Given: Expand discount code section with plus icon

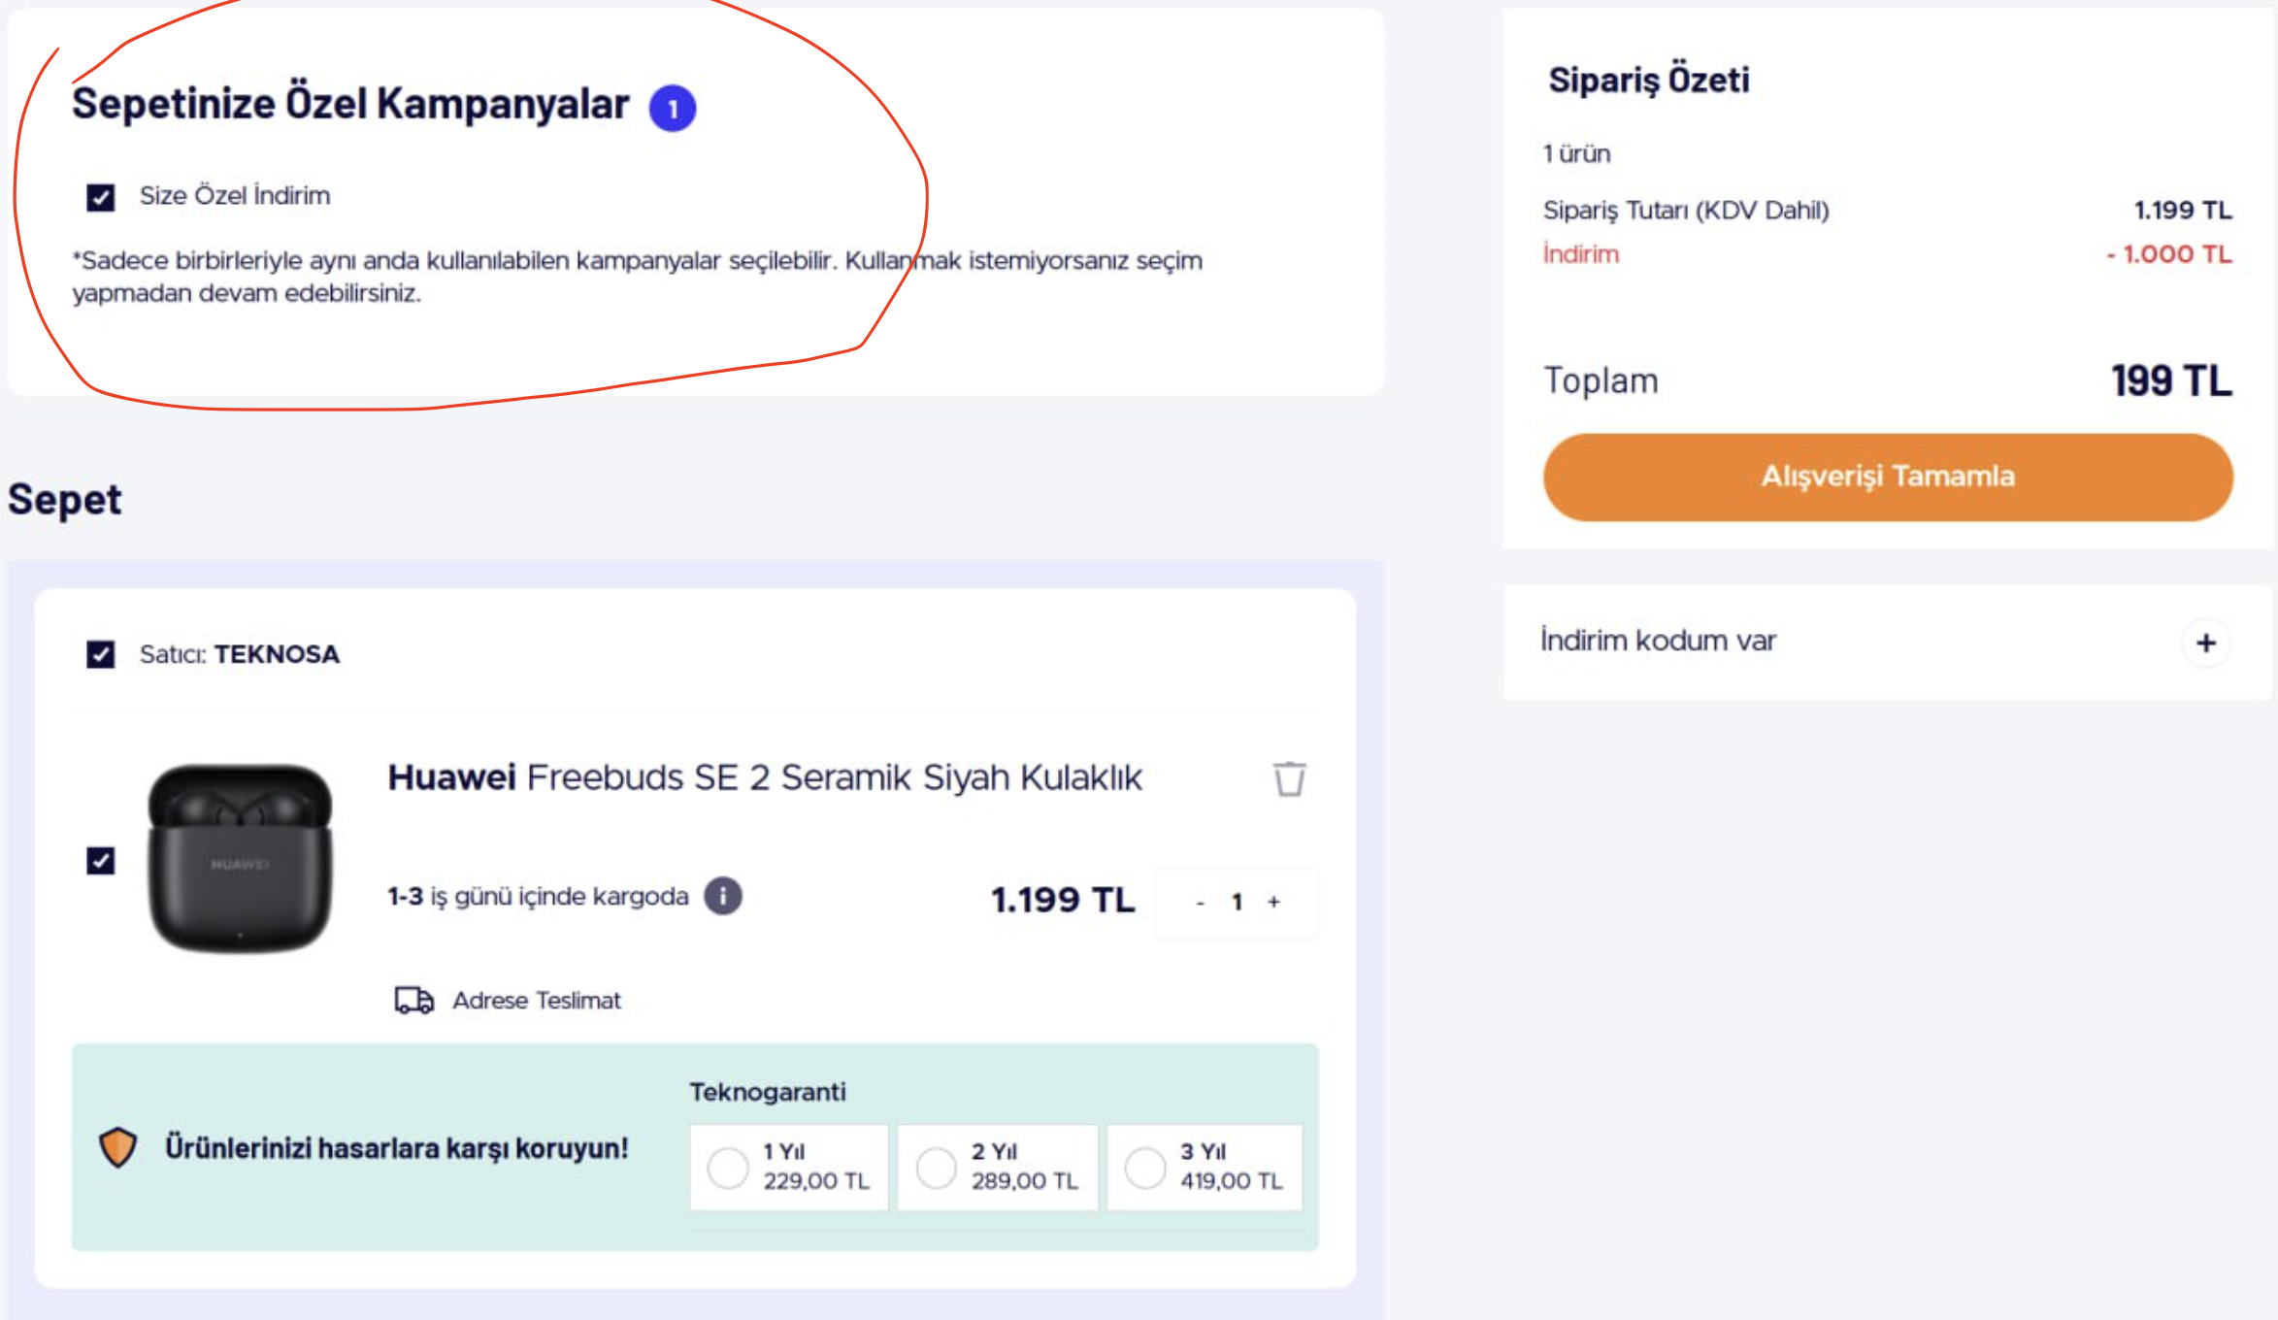Looking at the screenshot, I should (x=2205, y=643).
